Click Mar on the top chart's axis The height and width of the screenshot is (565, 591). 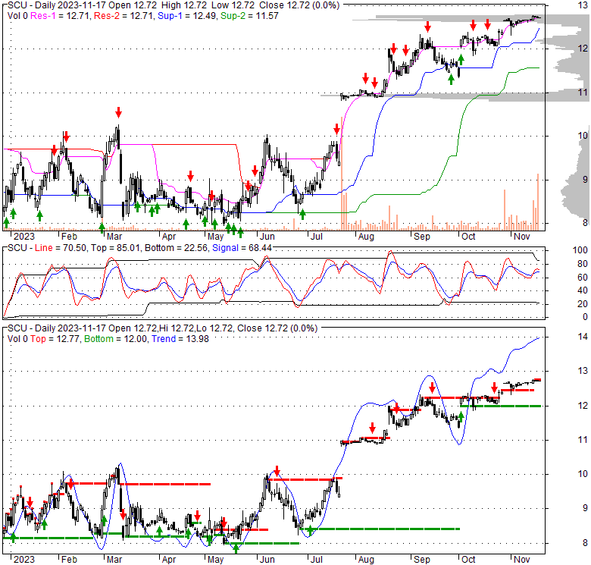(114, 237)
